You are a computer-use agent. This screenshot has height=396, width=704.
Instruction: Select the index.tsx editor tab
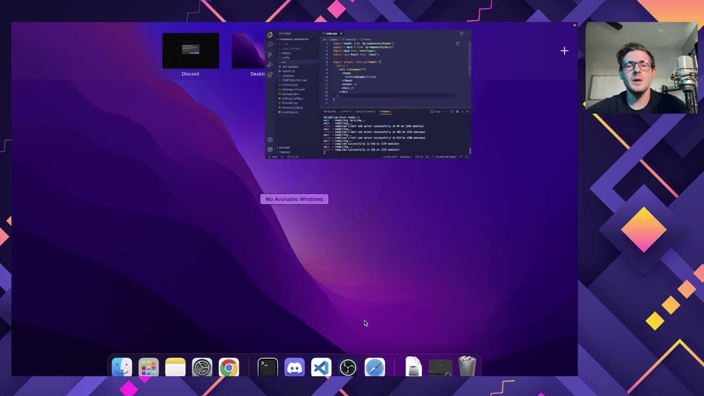coord(331,34)
